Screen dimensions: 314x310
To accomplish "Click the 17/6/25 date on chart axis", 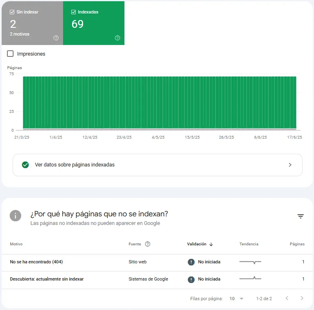I will click(294, 137).
